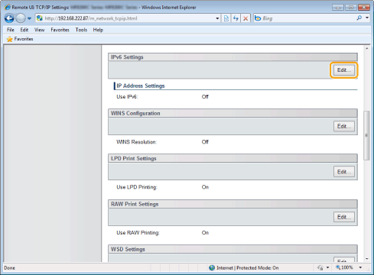
Task: Click the vertical scrollbar thumb
Action: coord(366,135)
